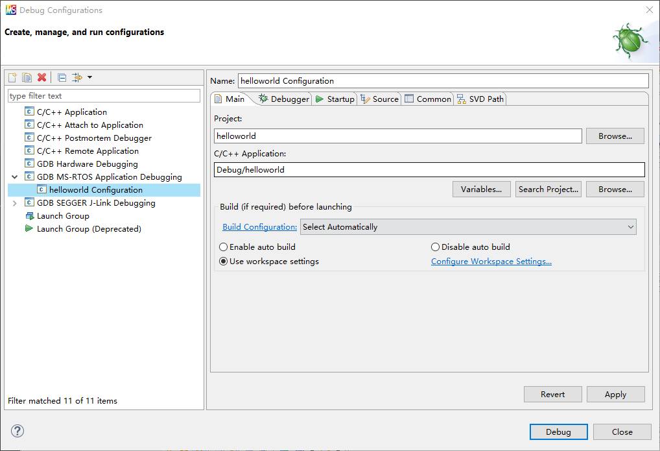Choose Use workspace settings radio button
This screenshot has width=660, height=451.
coord(224,262)
